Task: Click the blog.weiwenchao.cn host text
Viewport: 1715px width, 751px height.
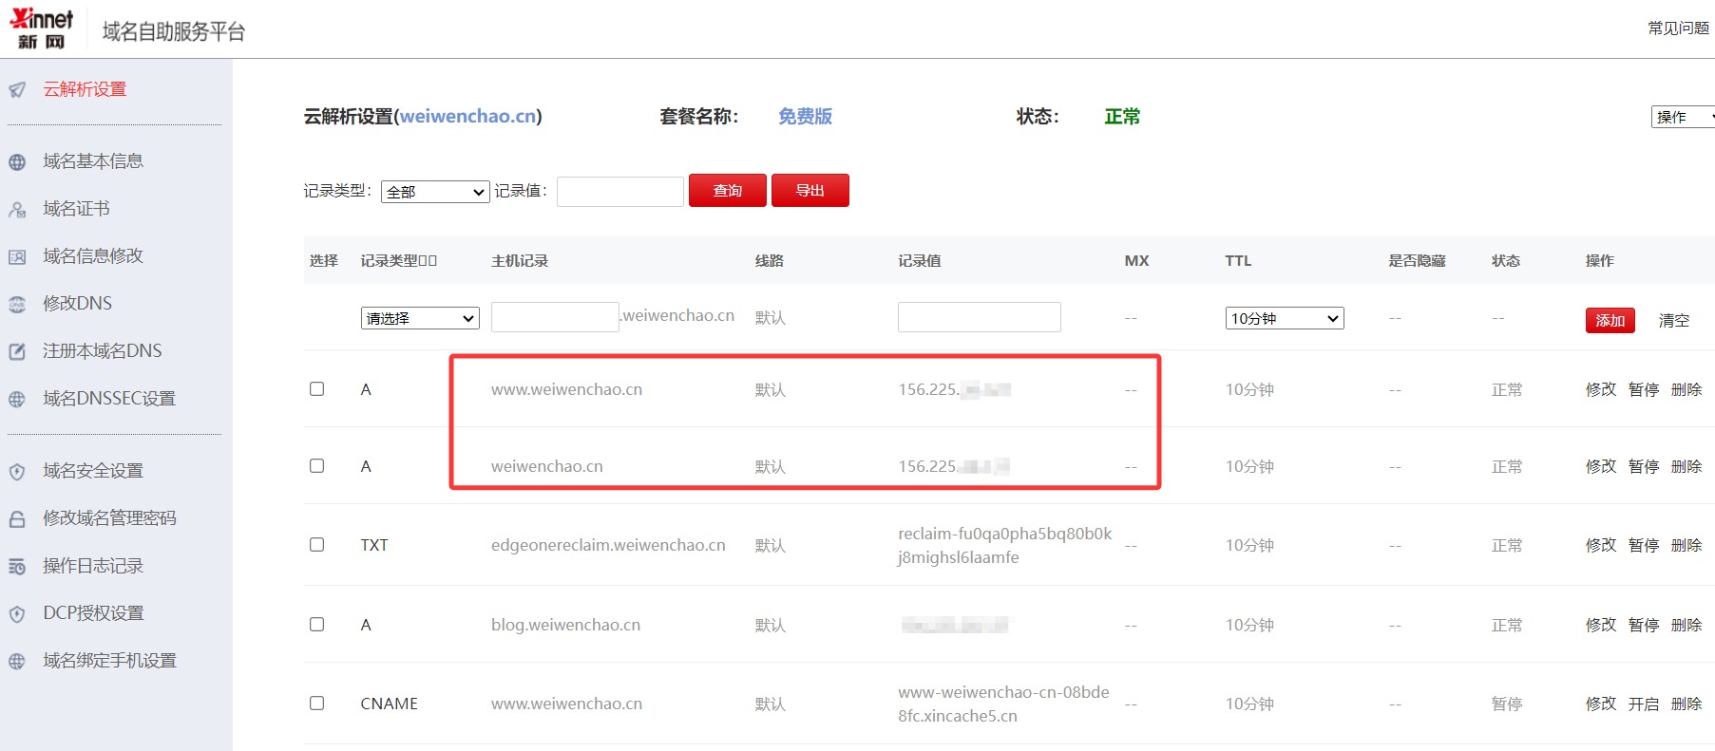Action: click(565, 625)
